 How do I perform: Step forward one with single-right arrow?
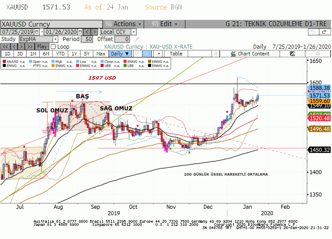[x=21, y=46]
